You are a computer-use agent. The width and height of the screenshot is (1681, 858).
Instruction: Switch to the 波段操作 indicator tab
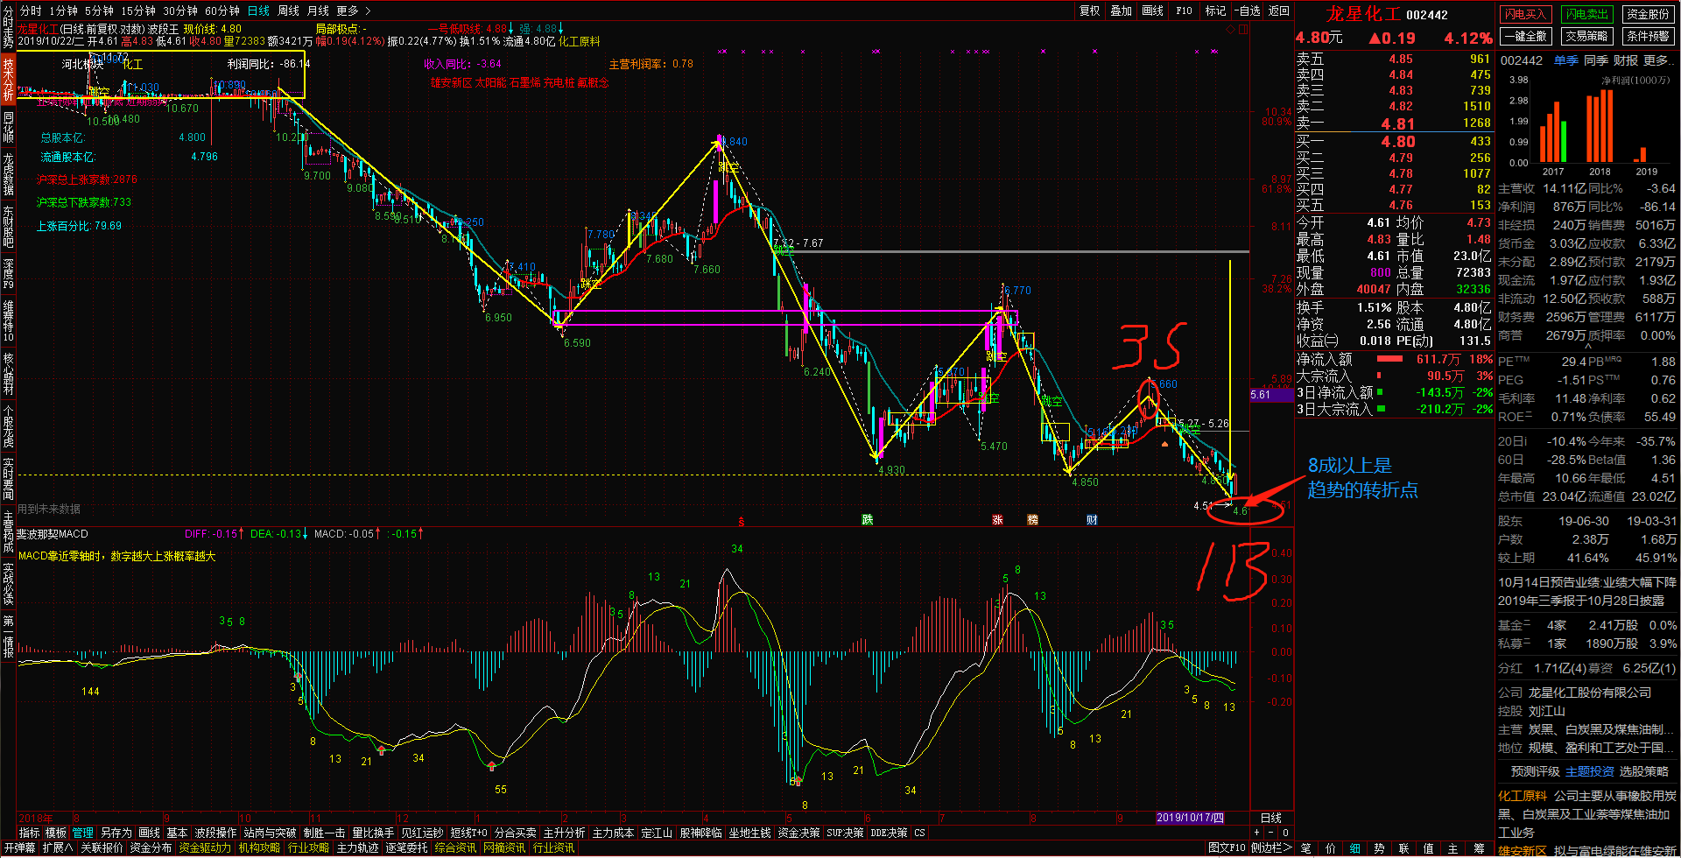click(215, 833)
